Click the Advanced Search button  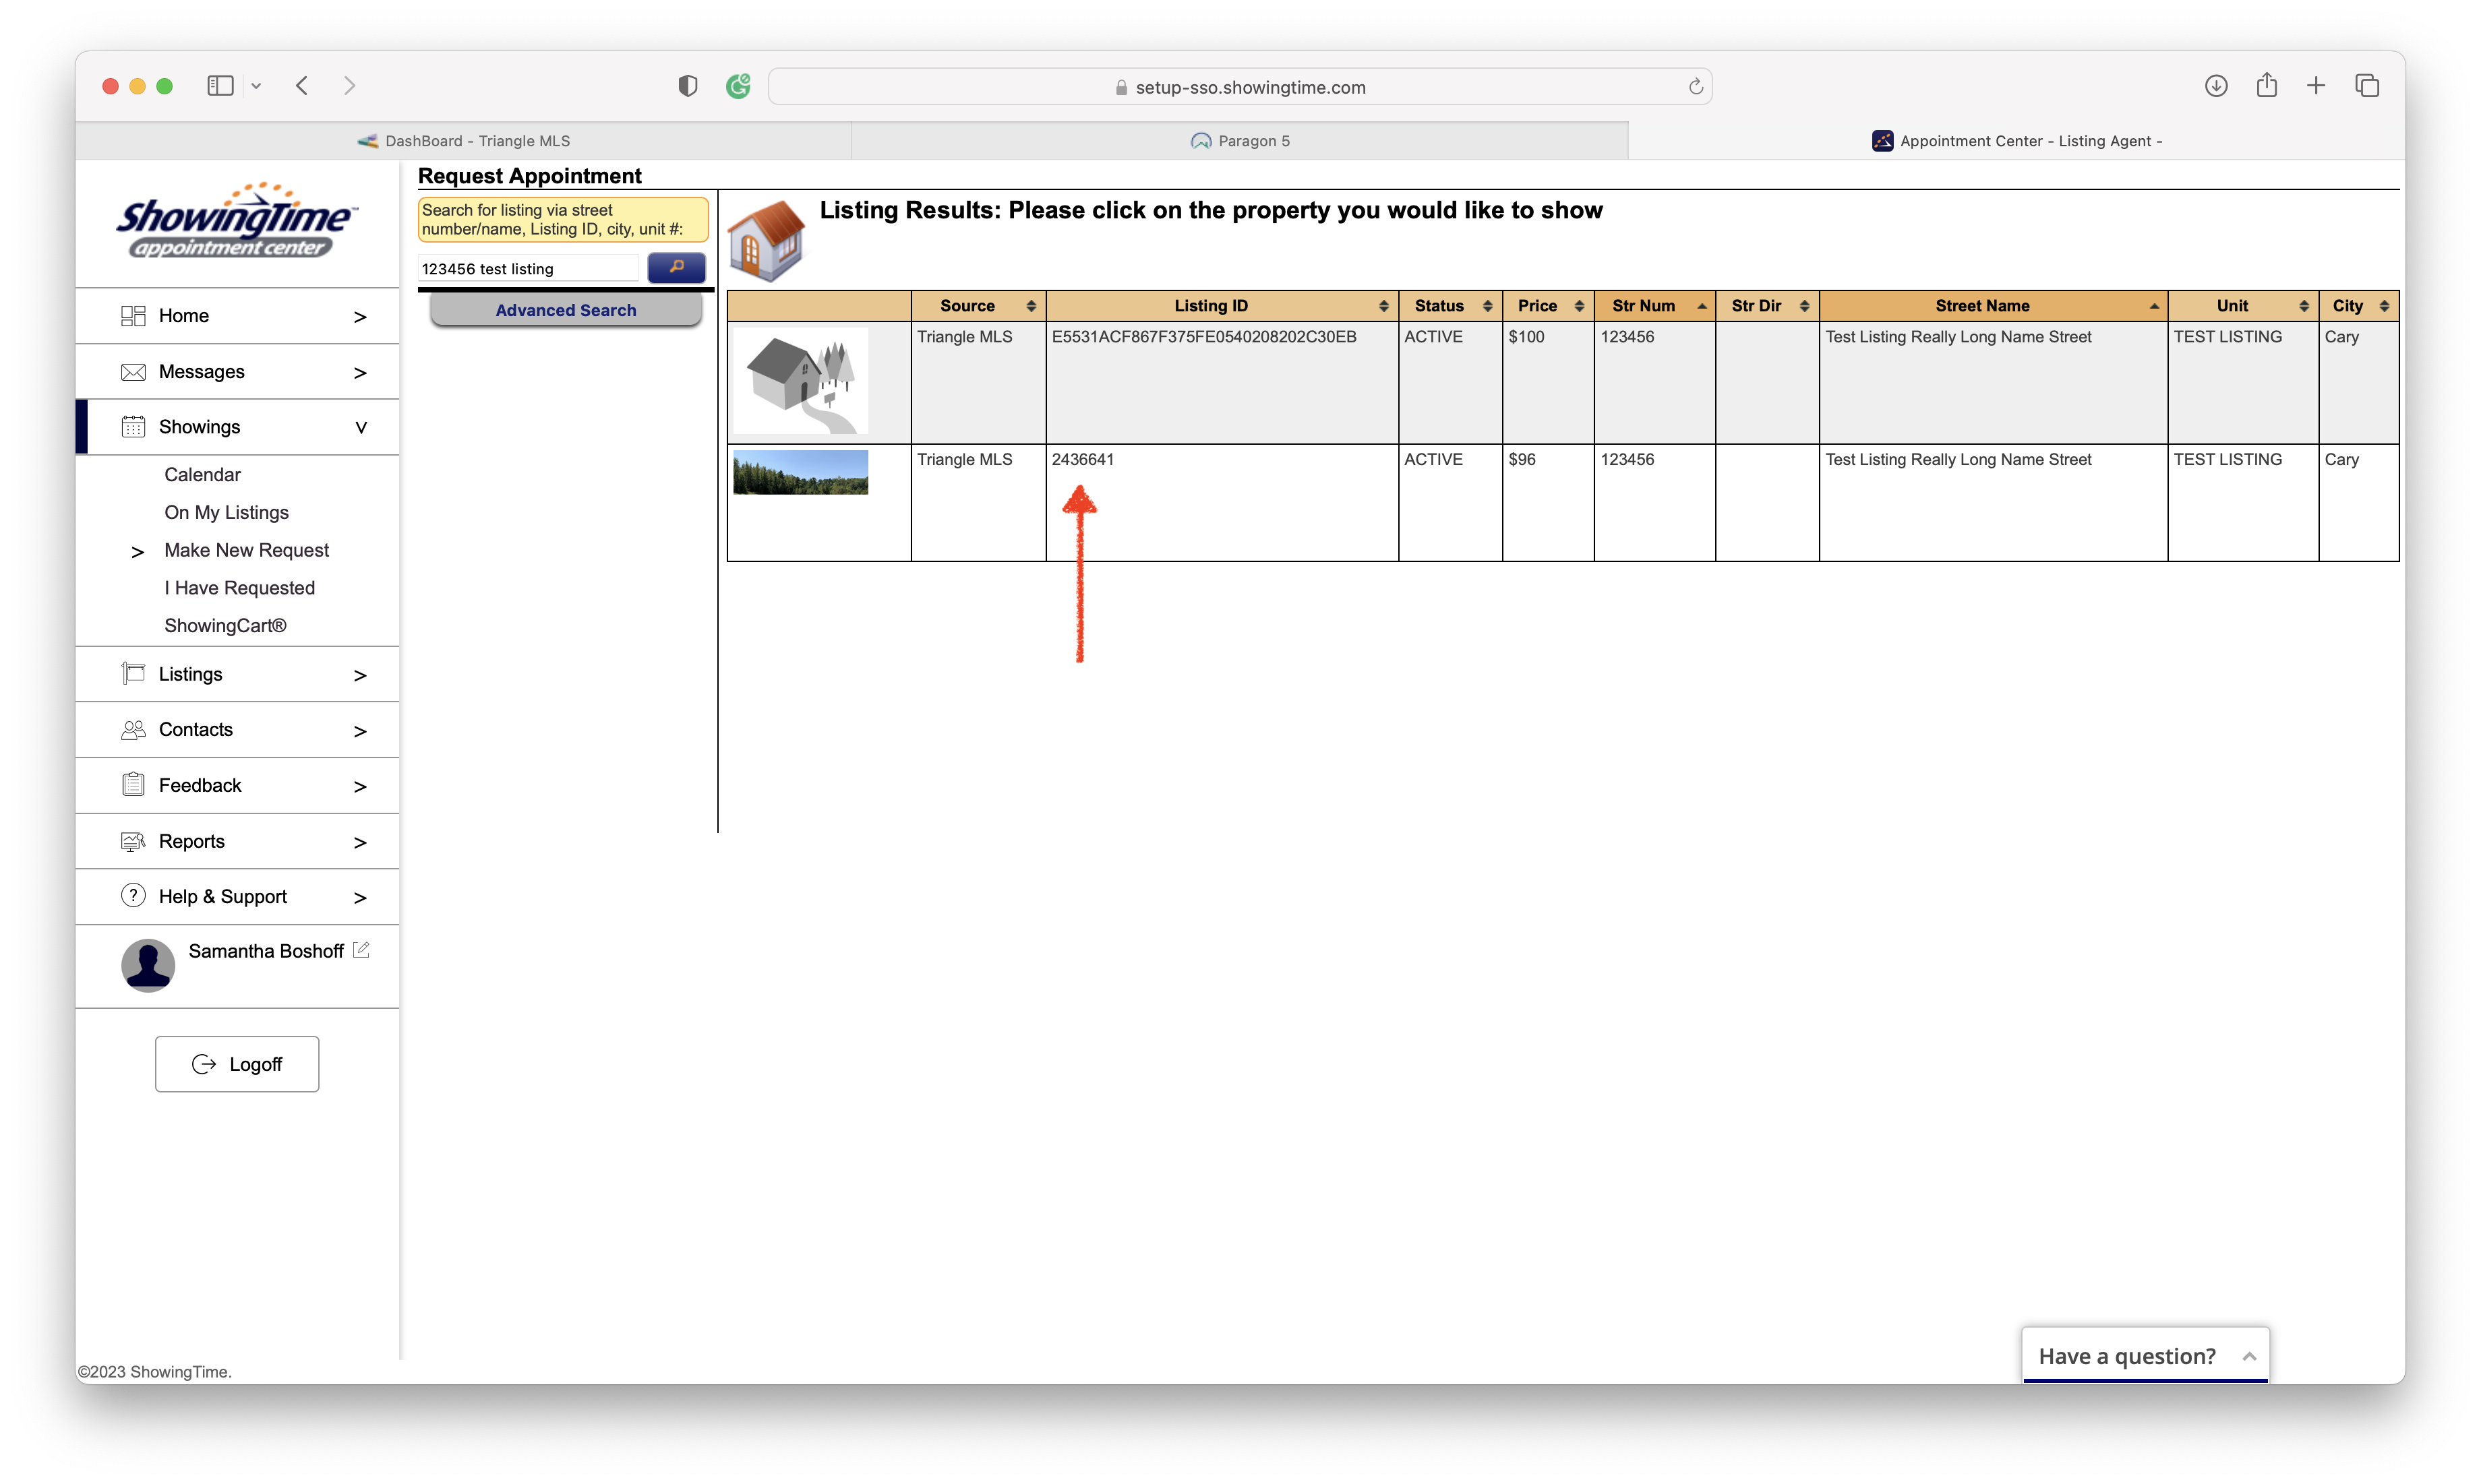(566, 310)
